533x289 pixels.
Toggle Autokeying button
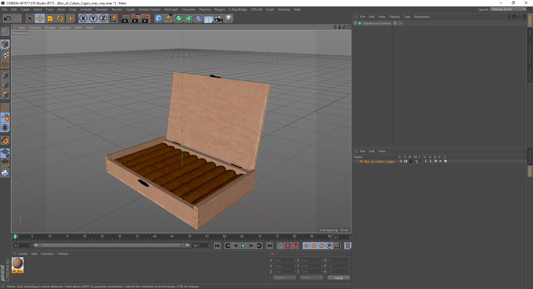click(x=288, y=246)
